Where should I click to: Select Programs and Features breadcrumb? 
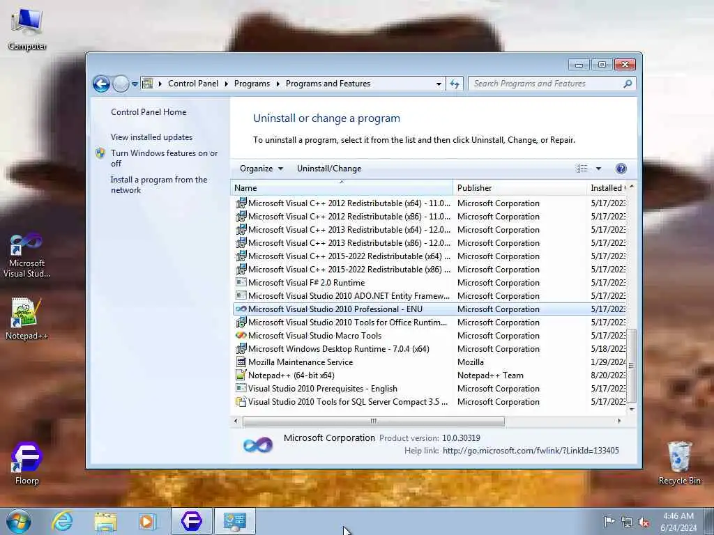click(x=328, y=84)
